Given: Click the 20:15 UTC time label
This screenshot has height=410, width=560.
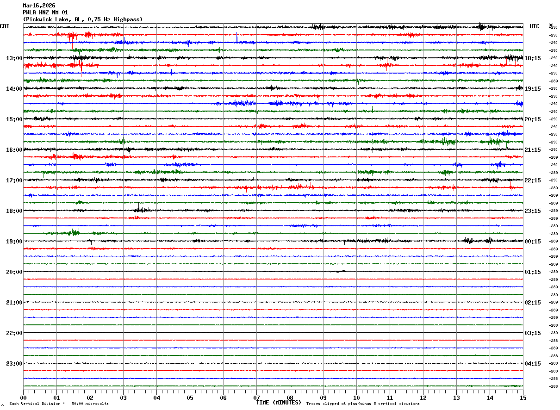Looking at the screenshot, I should (532, 119).
